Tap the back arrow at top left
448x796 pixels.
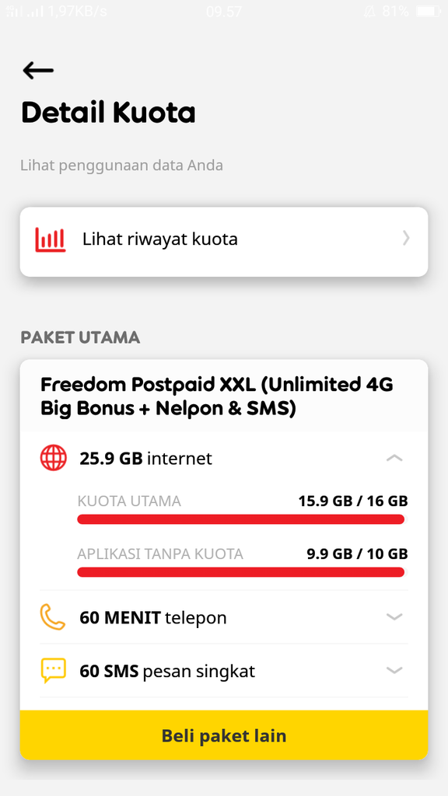click(37, 70)
